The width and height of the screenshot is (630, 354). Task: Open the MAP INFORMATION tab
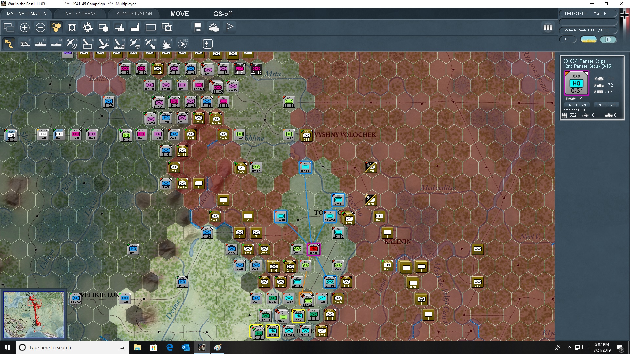tap(27, 14)
